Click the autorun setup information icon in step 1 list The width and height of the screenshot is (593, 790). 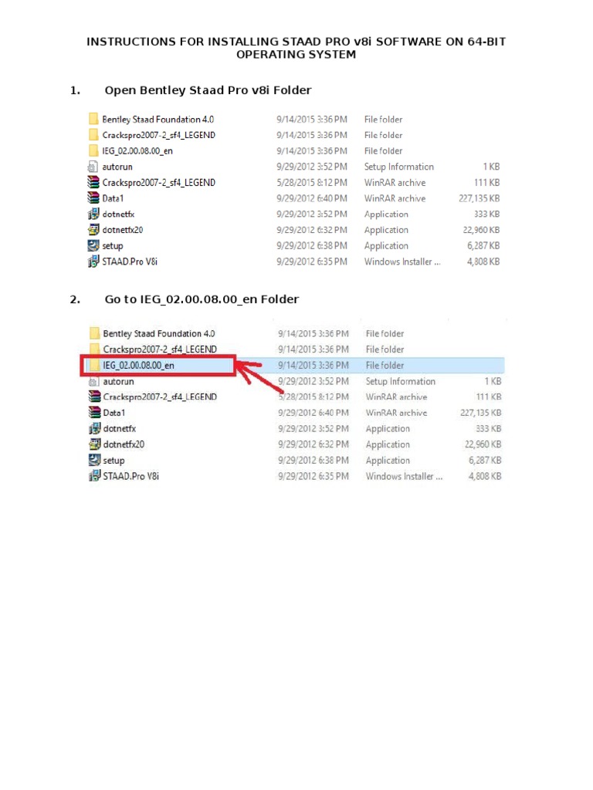93,167
